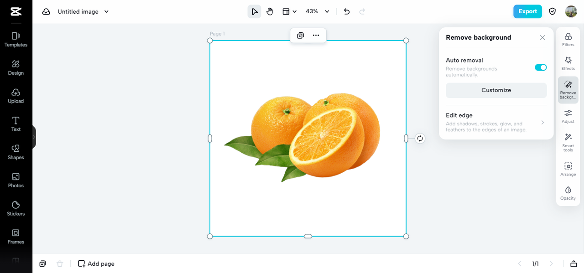This screenshot has height=273, width=584.
Task: Click the Page 1 label
Action: point(217,34)
